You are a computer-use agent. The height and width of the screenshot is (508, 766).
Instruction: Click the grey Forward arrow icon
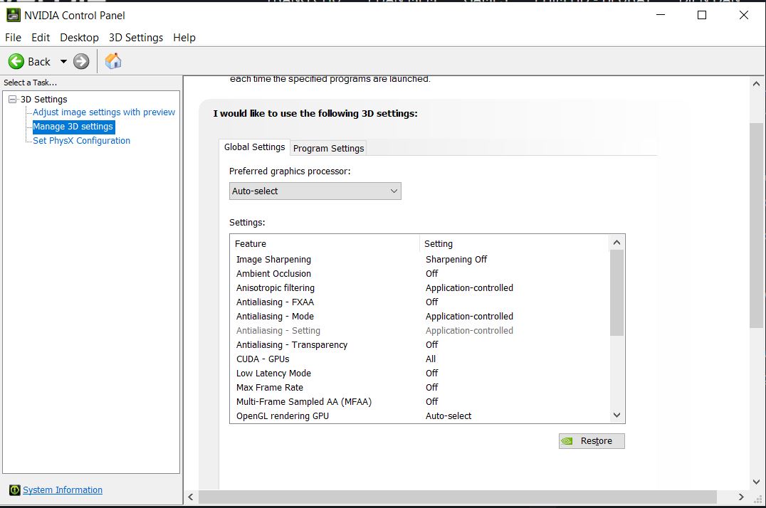pos(81,62)
